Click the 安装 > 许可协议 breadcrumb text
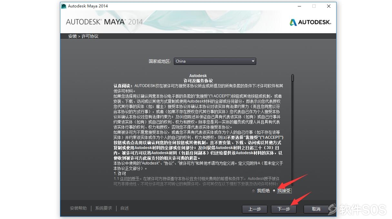 pos(83,36)
